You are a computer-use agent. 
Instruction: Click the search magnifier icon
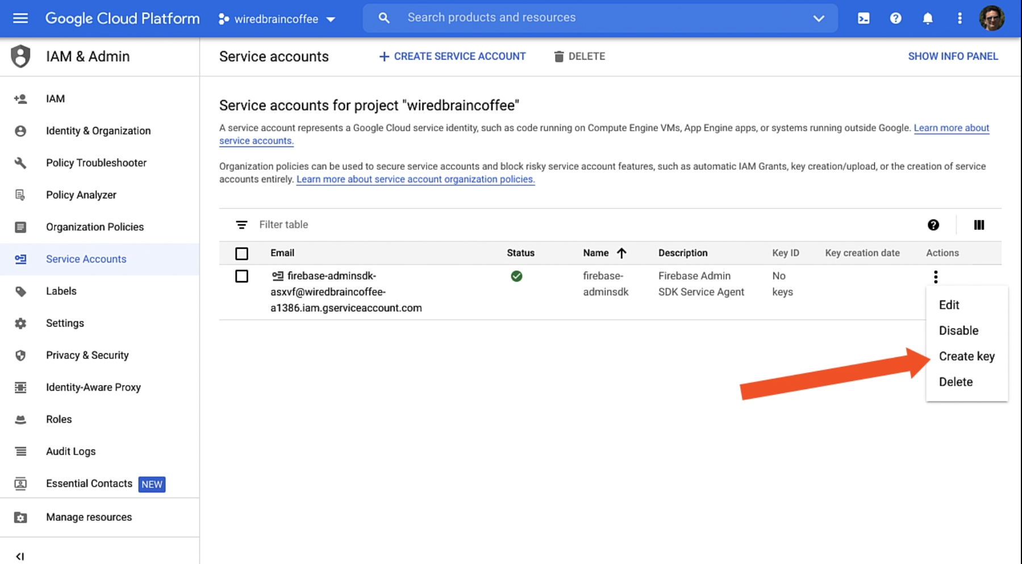tap(384, 18)
